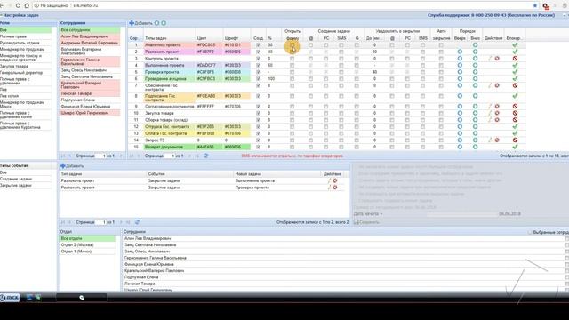Move Контроль проекта down with its arrow icon
The height and width of the screenshot is (320, 569).
(475, 59)
